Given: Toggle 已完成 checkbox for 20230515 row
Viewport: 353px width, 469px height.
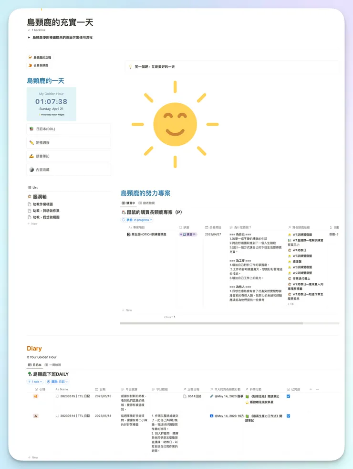Looking at the screenshot, I should click(289, 396).
